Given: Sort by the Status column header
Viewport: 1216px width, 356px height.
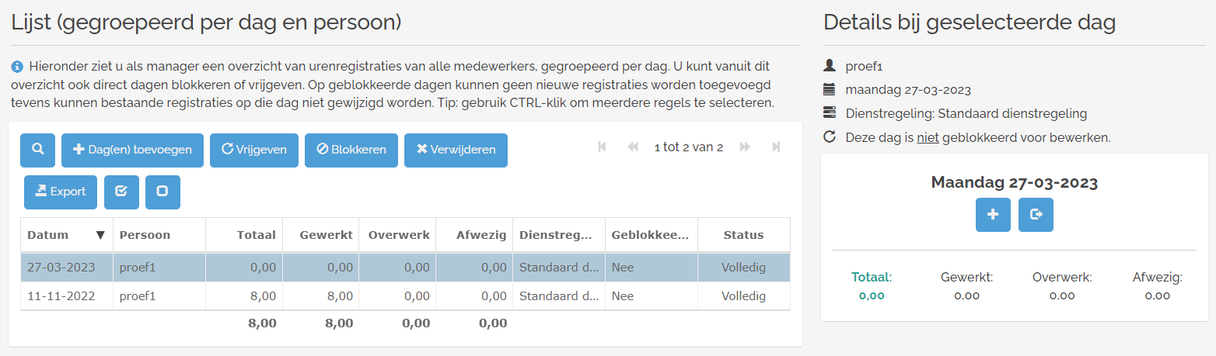Looking at the screenshot, I should click(743, 235).
